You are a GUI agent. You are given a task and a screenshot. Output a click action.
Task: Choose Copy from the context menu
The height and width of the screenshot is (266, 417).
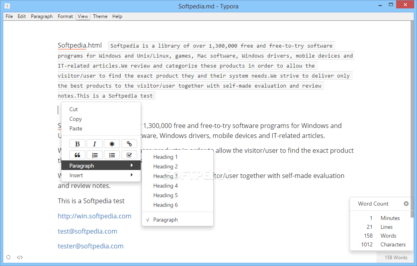point(101,119)
